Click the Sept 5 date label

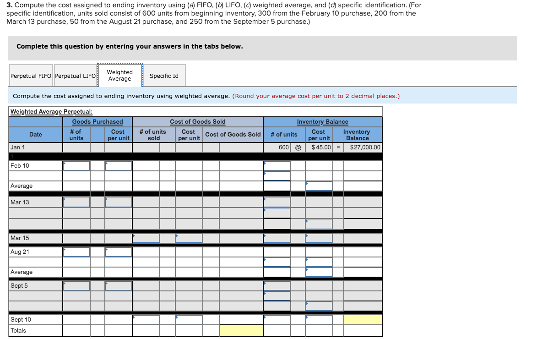19,286
